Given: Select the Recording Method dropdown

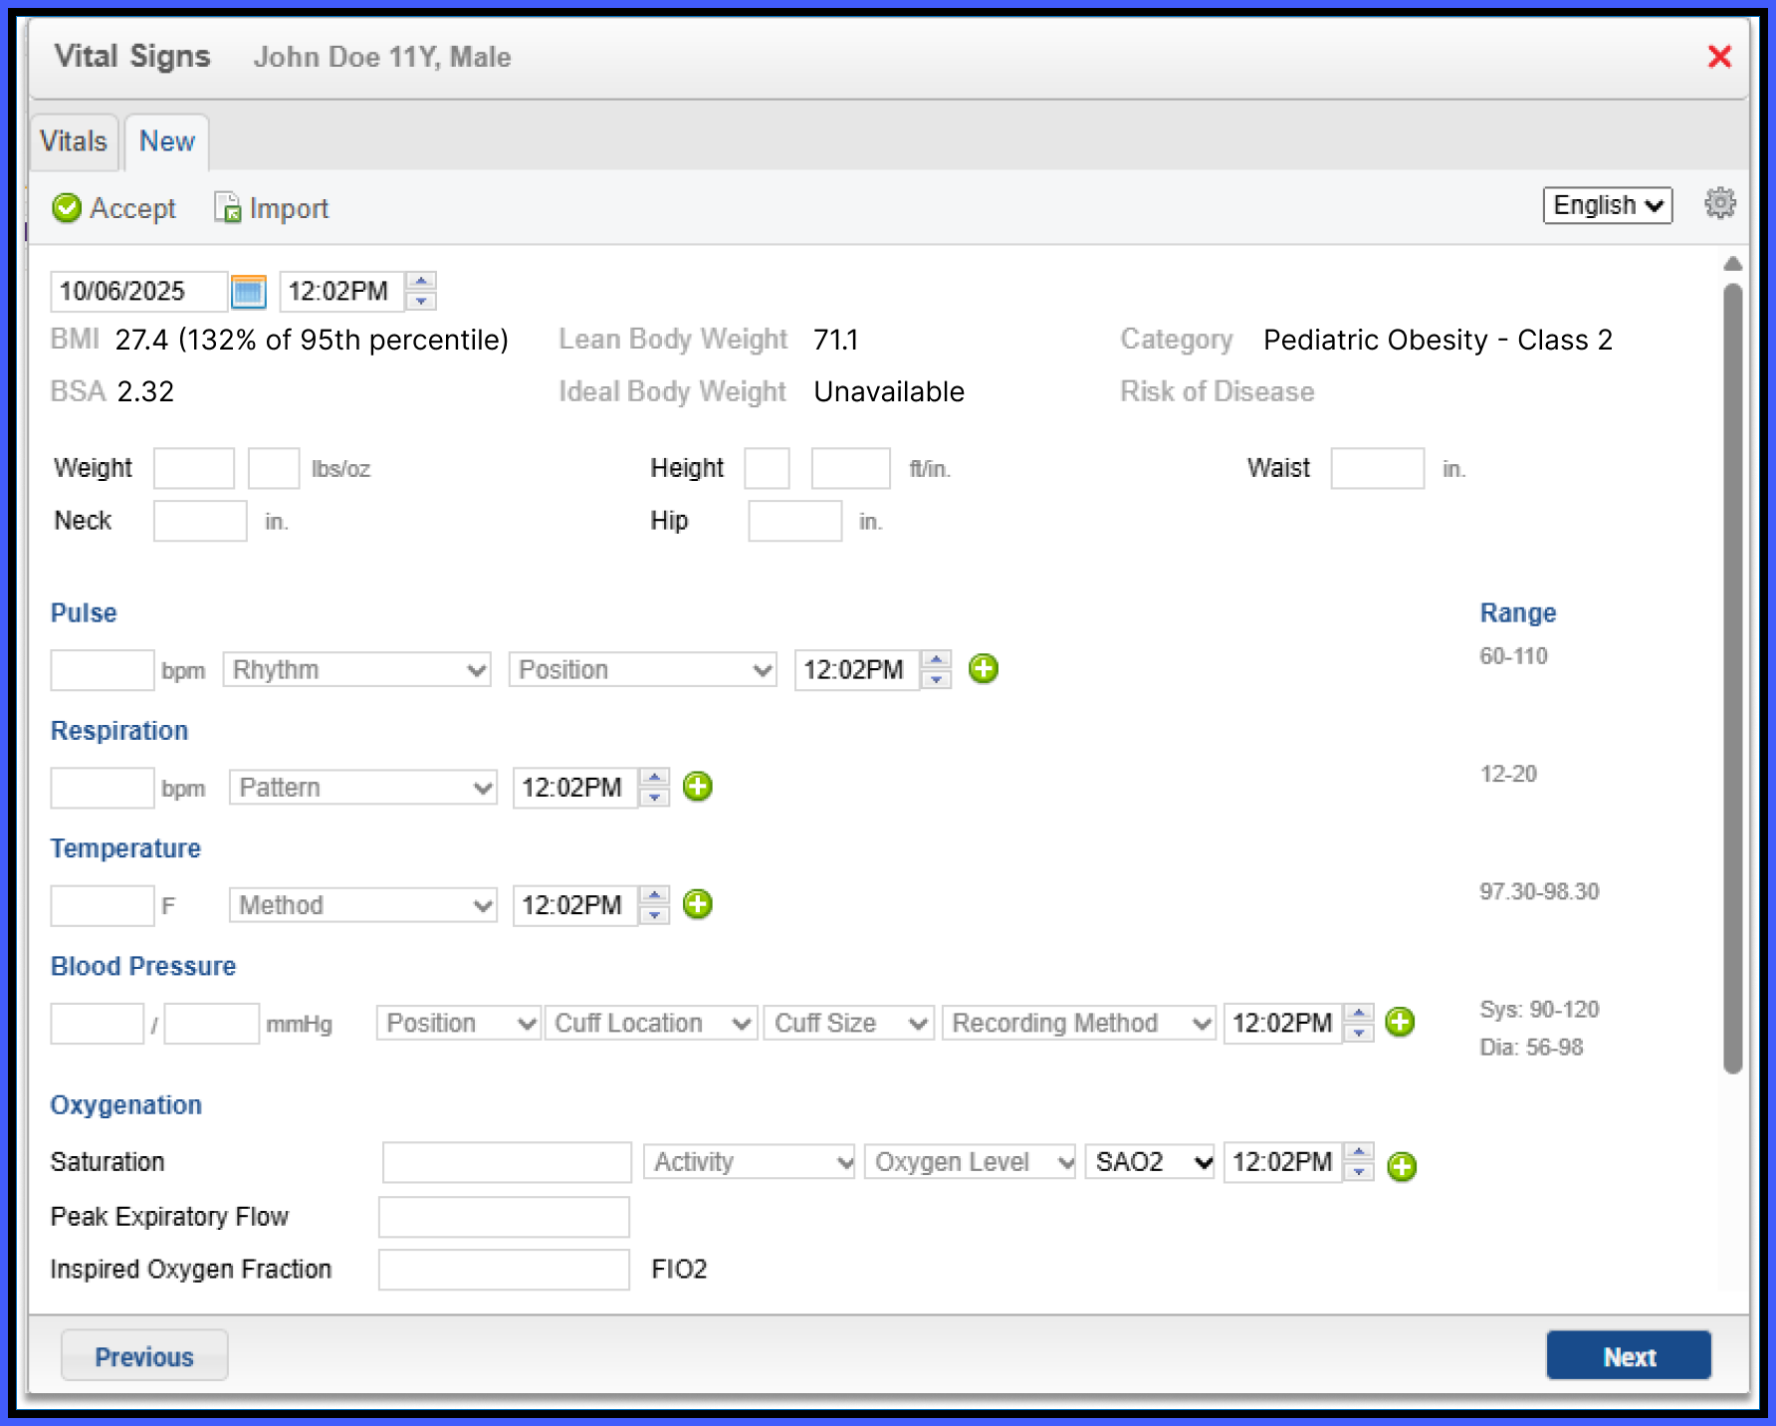Looking at the screenshot, I should [1079, 1023].
